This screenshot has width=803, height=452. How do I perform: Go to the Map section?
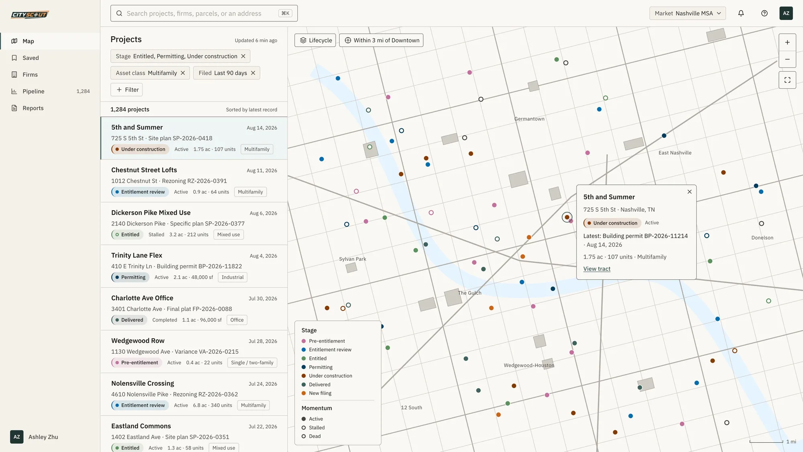tap(50, 41)
